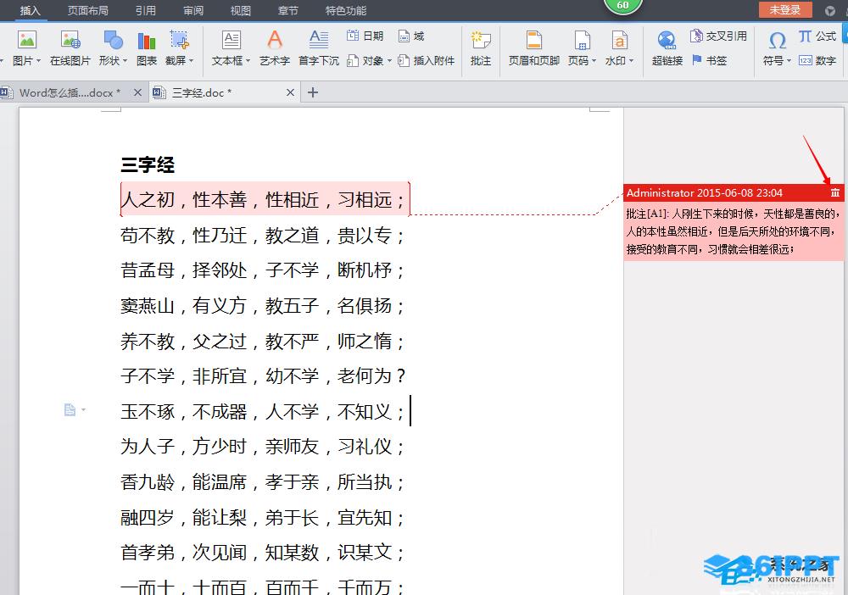Insert a 交叉引用 cross reference
The width and height of the screenshot is (848, 595).
pos(718,36)
